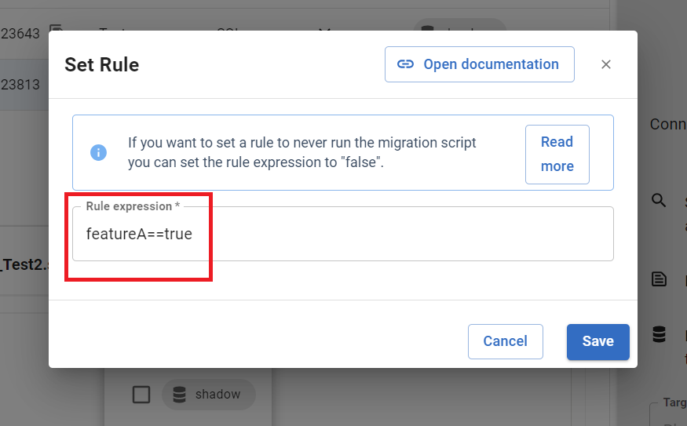Click the blue info icon in the notice
The width and height of the screenshot is (687, 426).
pyautogui.click(x=98, y=152)
